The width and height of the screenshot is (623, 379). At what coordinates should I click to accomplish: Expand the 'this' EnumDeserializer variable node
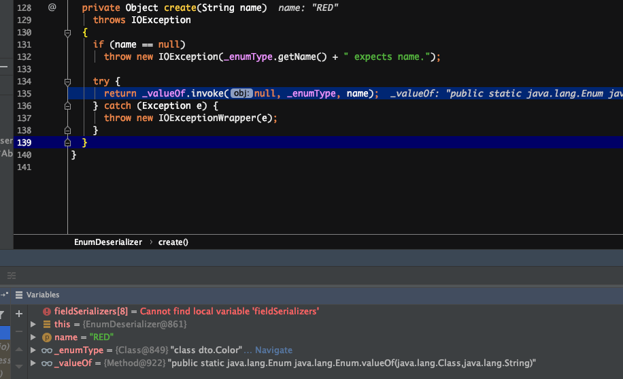33,324
